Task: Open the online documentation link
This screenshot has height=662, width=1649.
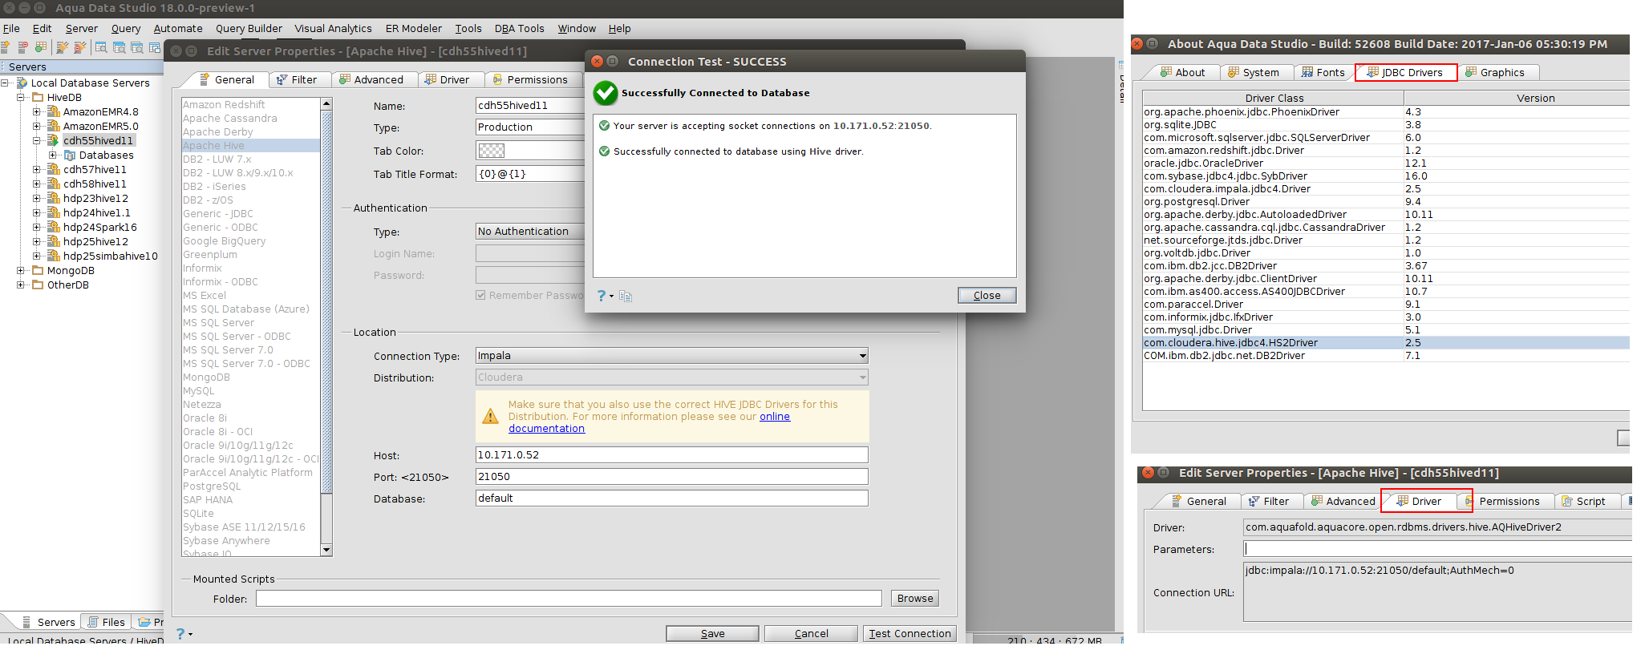Action: point(775,416)
